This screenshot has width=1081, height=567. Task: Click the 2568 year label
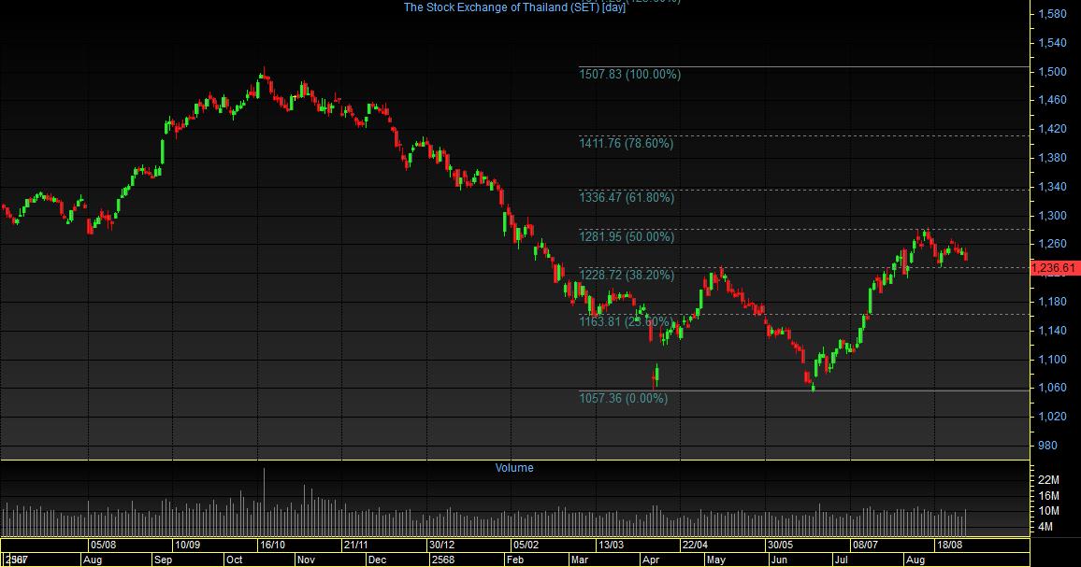click(x=442, y=560)
